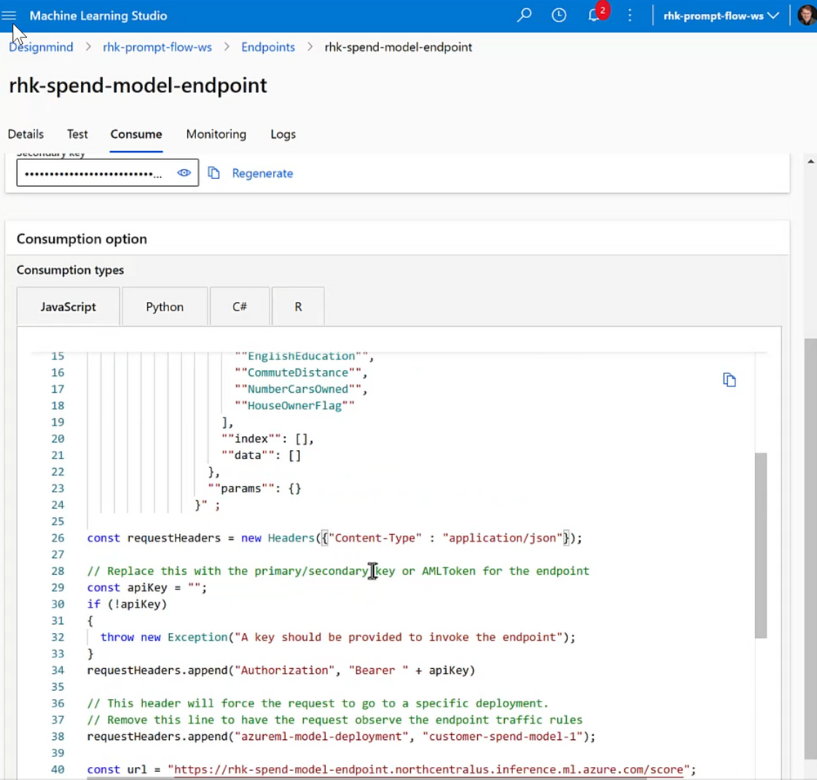Copy the secondary key using the copy icon
This screenshot has width=817, height=780.
(x=214, y=172)
